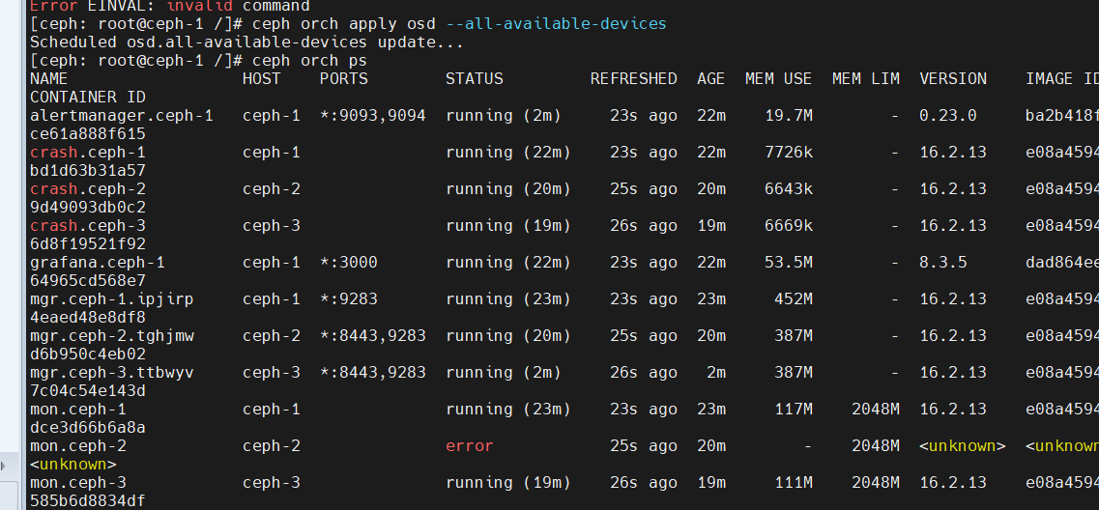
Task: Click 'running (19m)' in the mon.ceph-3 row
Action: (508, 483)
